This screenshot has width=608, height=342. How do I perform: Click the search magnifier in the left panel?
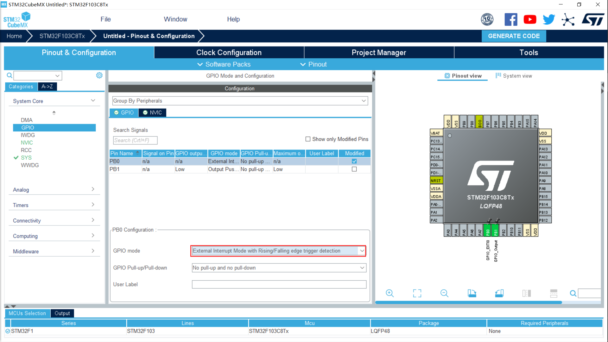tap(9, 75)
